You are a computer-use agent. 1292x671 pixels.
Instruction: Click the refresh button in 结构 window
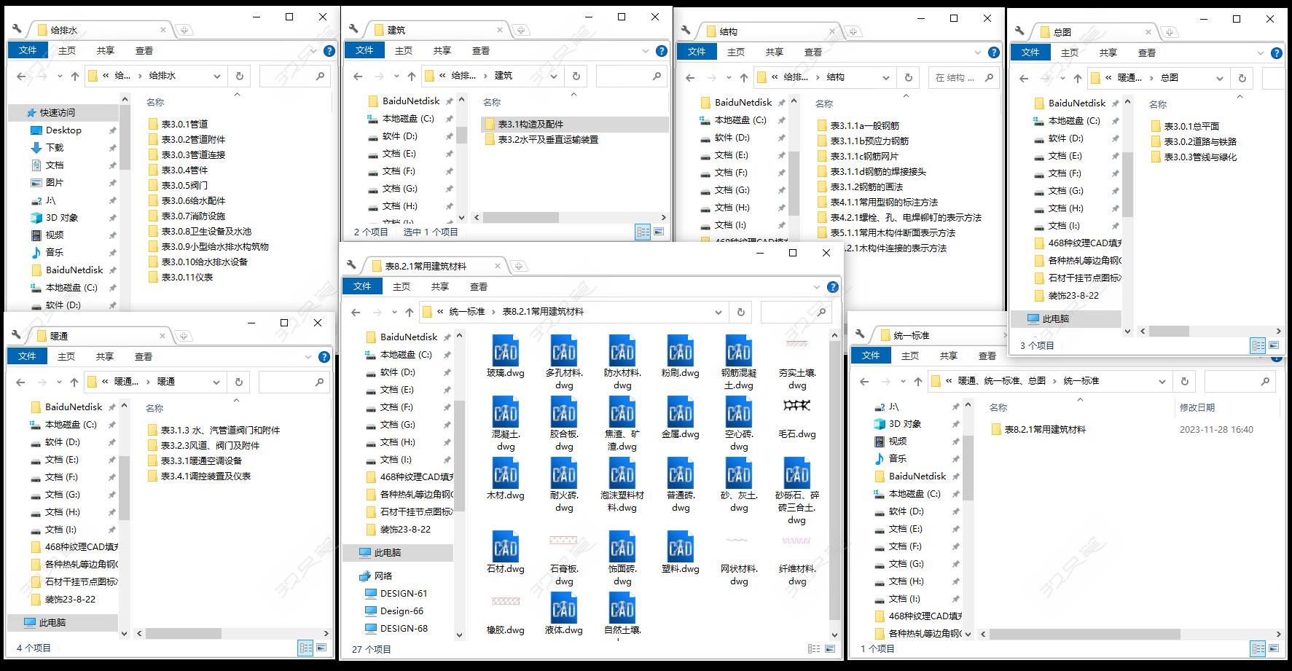pos(908,77)
